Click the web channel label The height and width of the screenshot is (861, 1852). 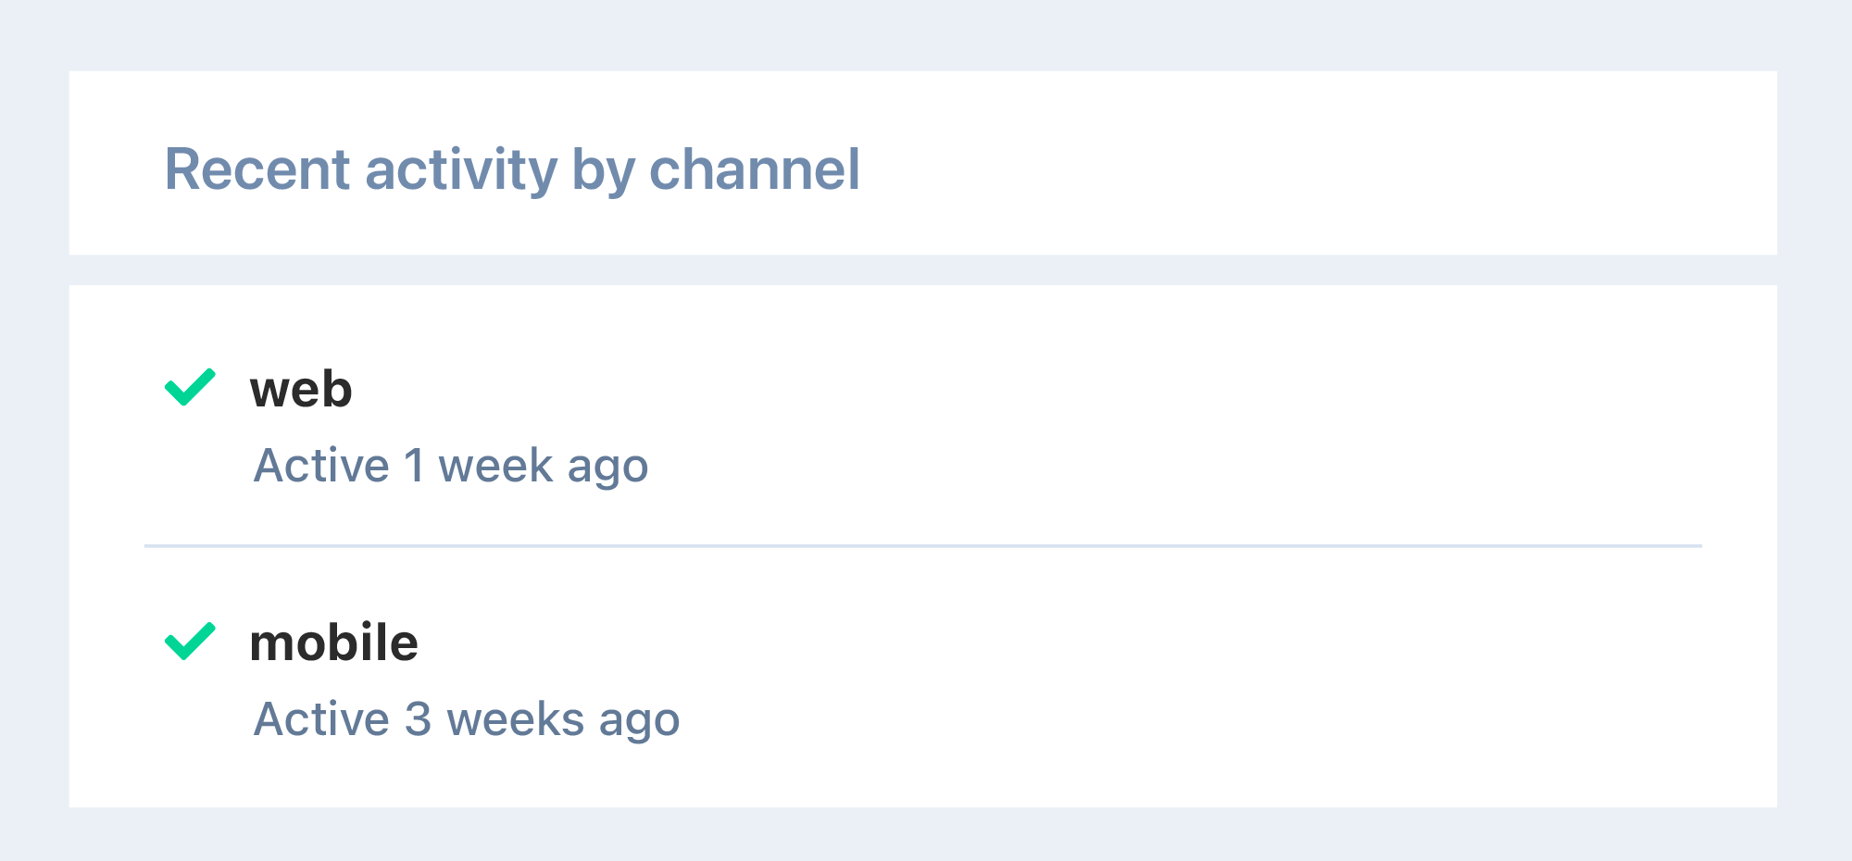click(302, 389)
